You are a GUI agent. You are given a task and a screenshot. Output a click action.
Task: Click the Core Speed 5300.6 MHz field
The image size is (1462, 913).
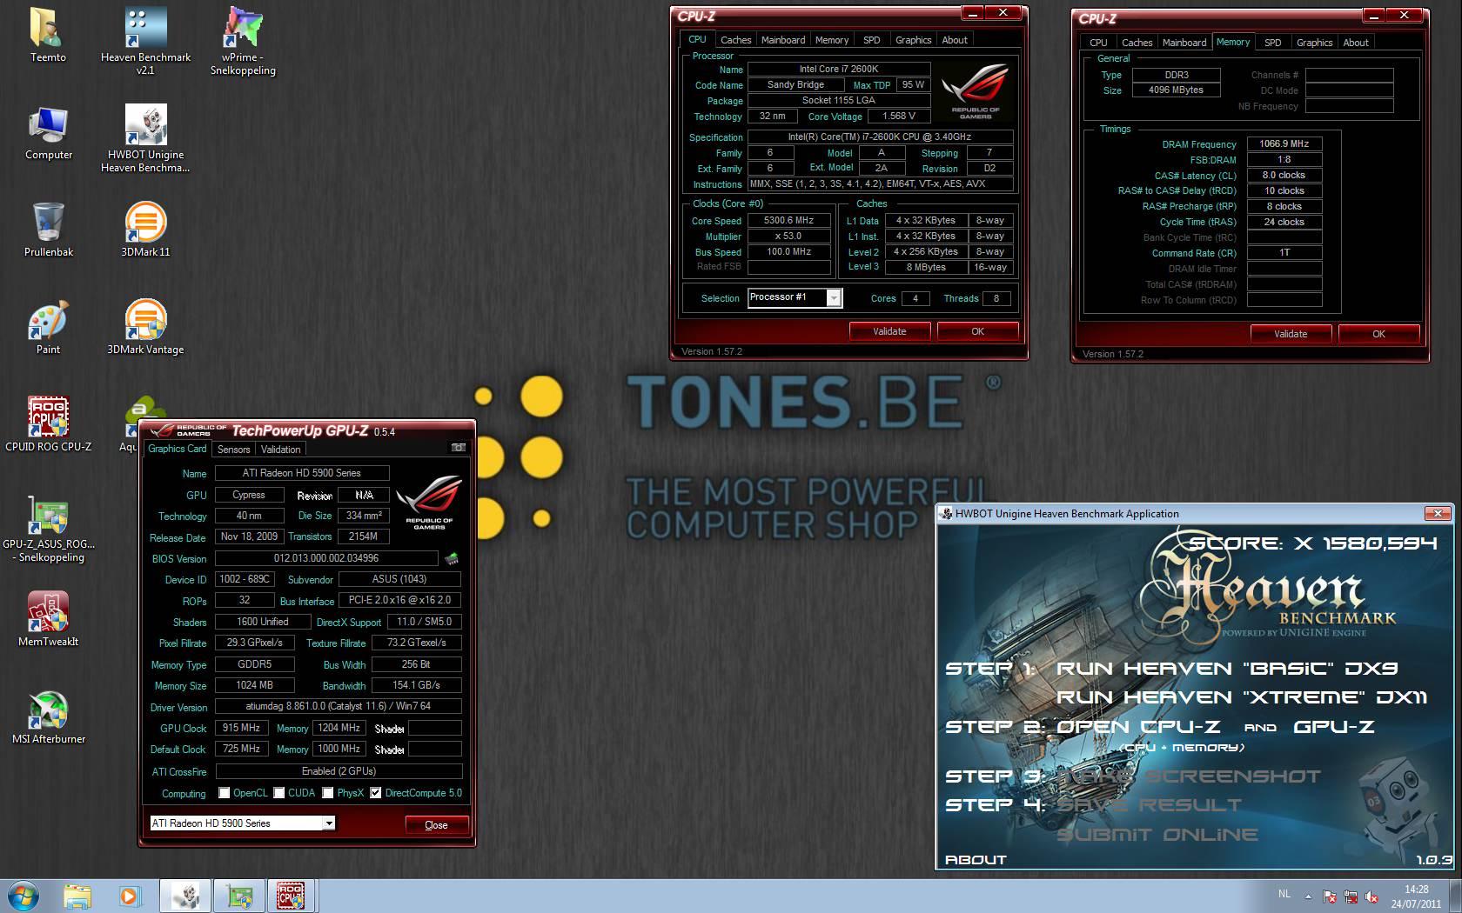tap(788, 221)
